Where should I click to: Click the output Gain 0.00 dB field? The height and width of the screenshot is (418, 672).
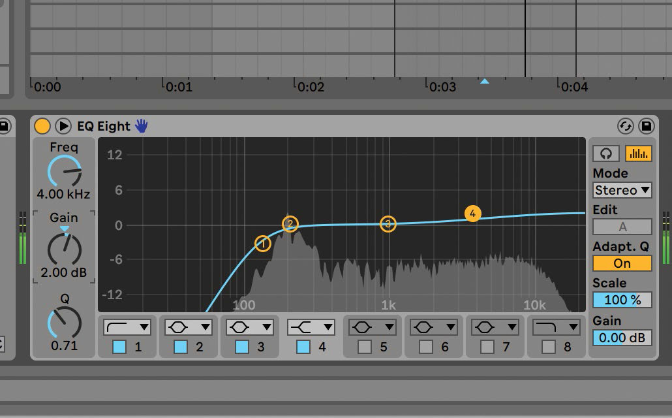click(x=622, y=338)
